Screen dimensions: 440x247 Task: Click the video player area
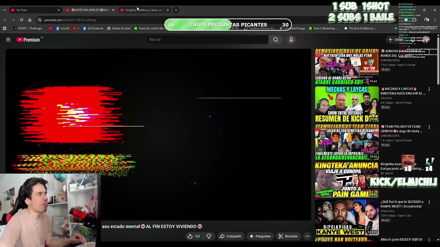[x=158, y=134]
